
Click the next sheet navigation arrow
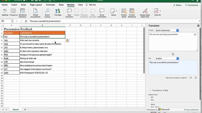pos(6,110)
